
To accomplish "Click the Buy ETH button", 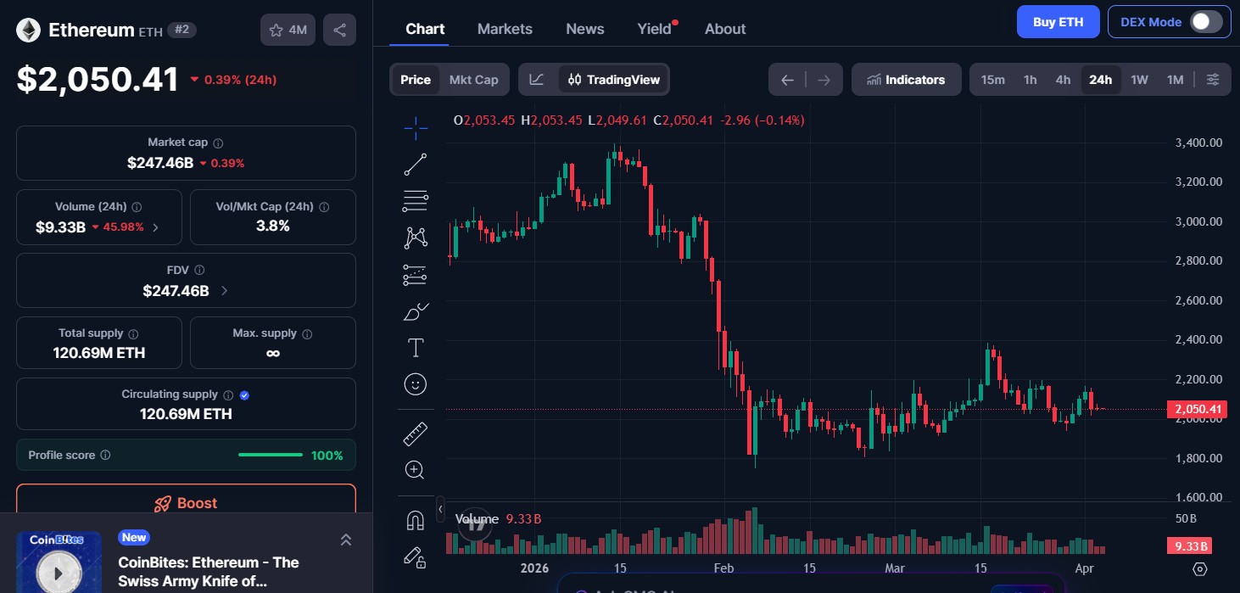I will 1058,21.
